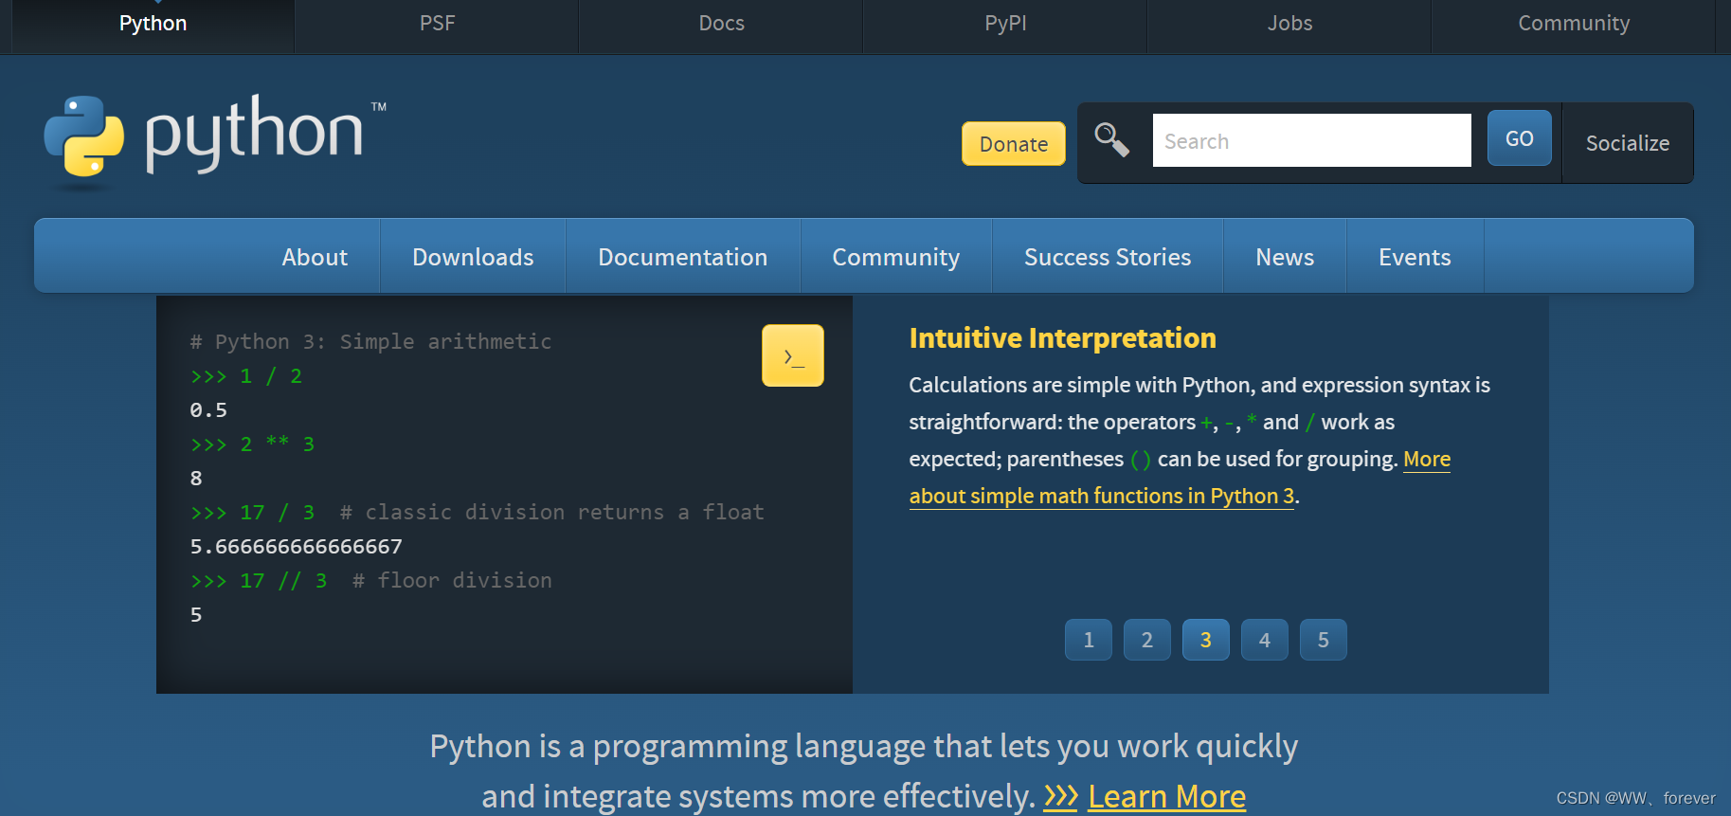This screenshot has width=1731, height=816.
Task: Open the Success Stories menu
Action: tap(1108, 257)
